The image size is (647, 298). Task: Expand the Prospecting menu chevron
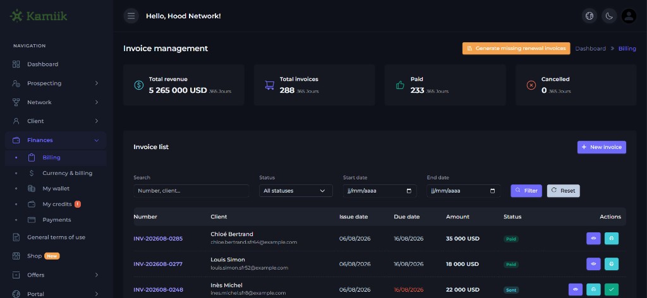pyautogui.click(x=97, y=83)
